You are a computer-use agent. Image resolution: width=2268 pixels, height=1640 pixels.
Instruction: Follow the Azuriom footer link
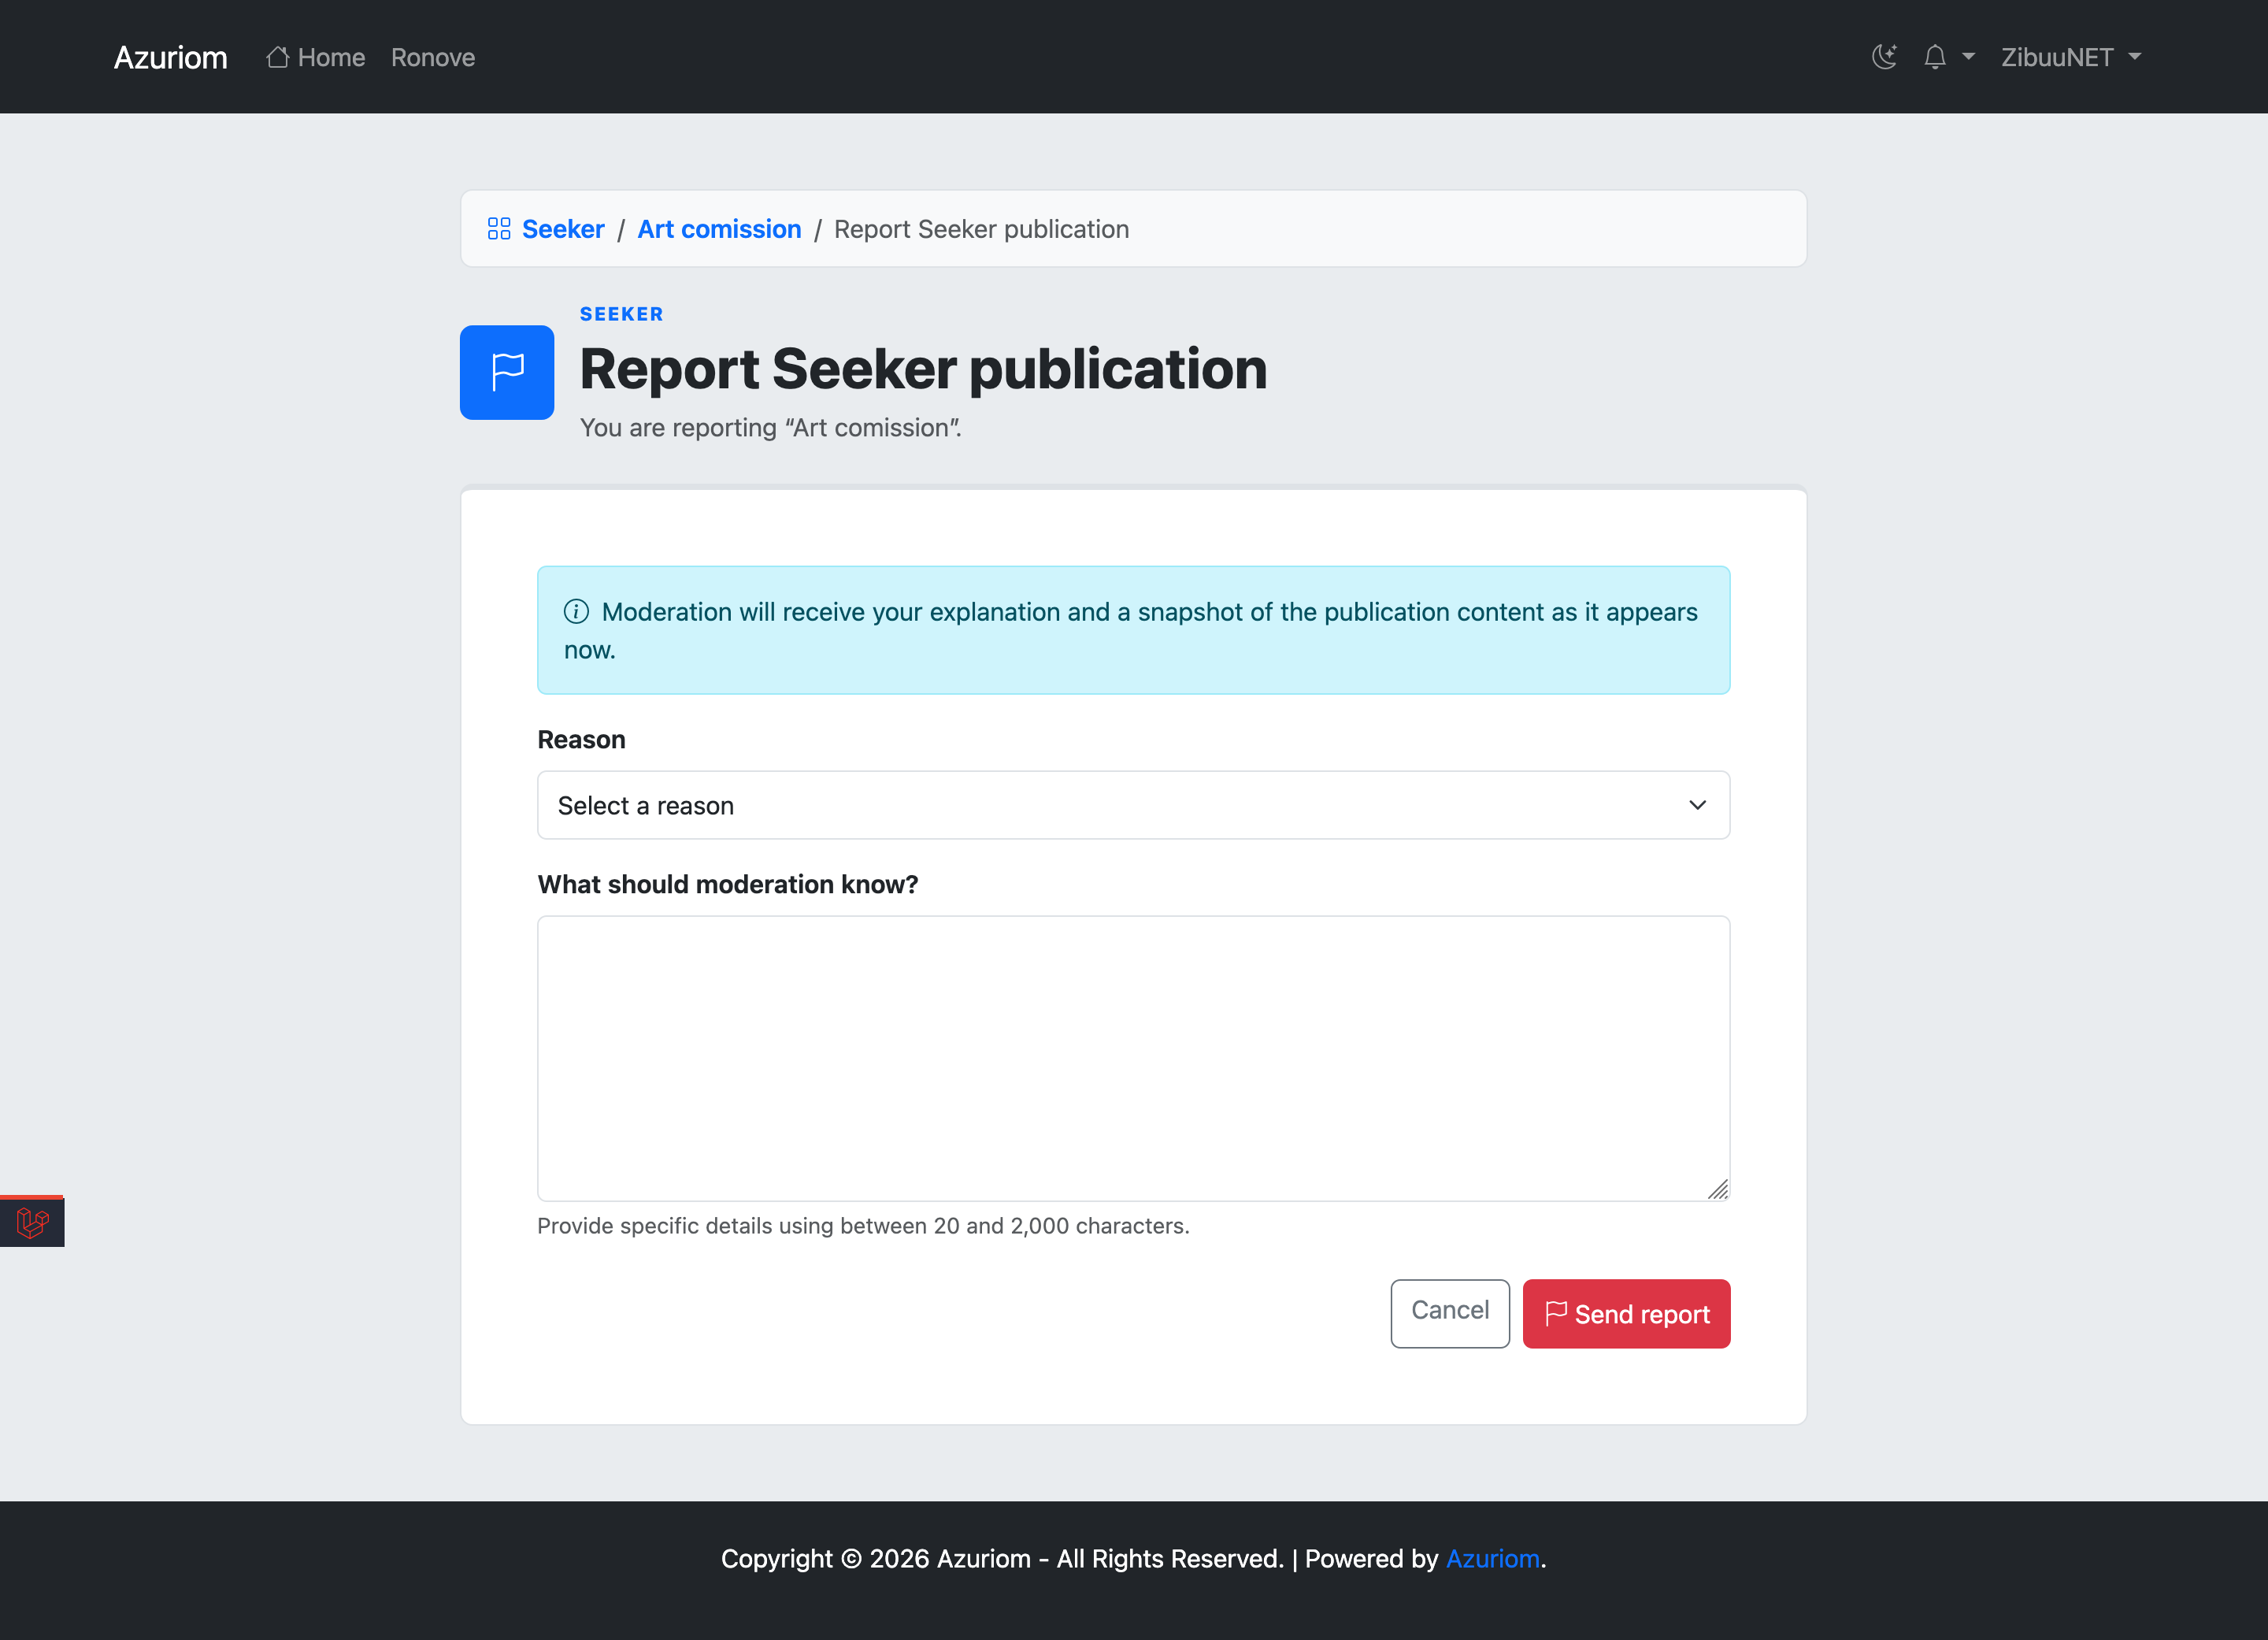[x=1492, y=1558]
